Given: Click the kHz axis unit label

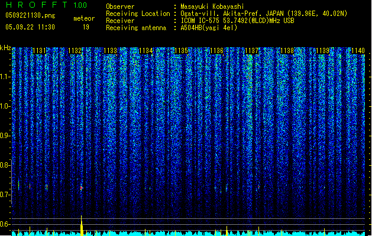Looking at the screenshot, I should click(x=5, y=48).
